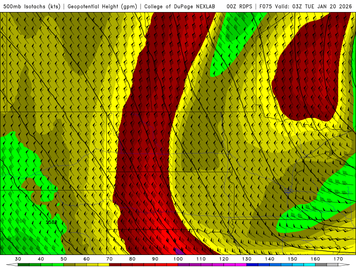Click the '40' legend value
Viewport: 356px width, 267px height.
41,259
